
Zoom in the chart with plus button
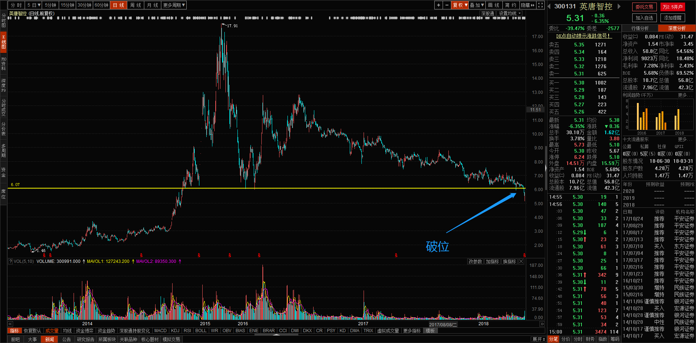tap(439, 5)
